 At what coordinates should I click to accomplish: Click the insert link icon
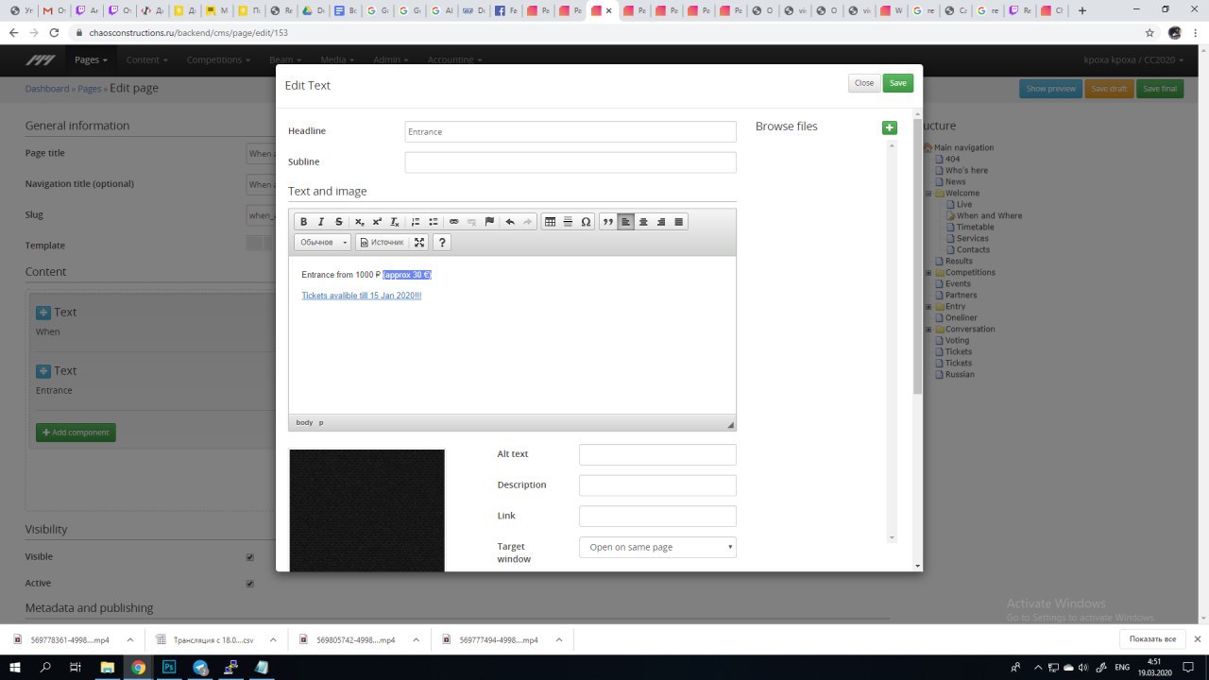(x=453, y=222)
